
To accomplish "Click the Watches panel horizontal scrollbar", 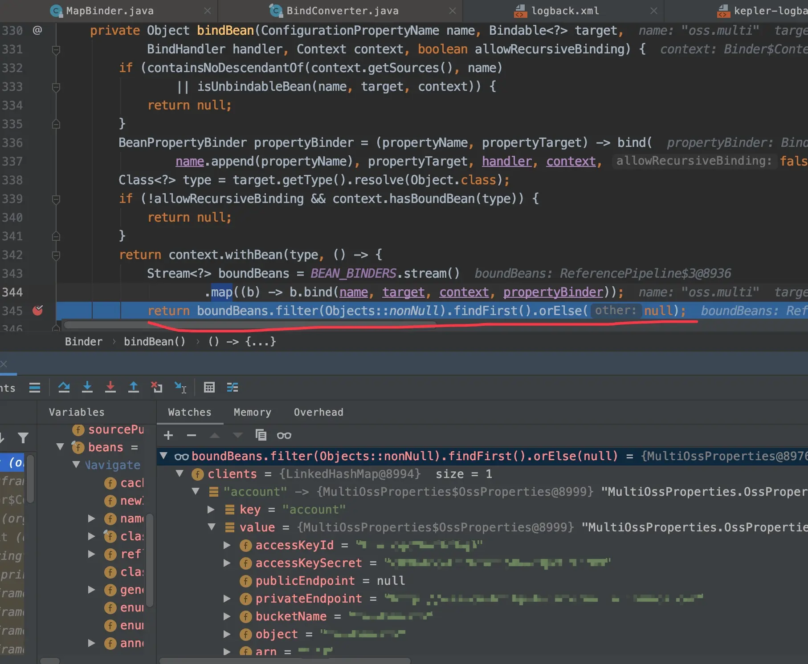I will pyautogui.click(x=285, y=661).
